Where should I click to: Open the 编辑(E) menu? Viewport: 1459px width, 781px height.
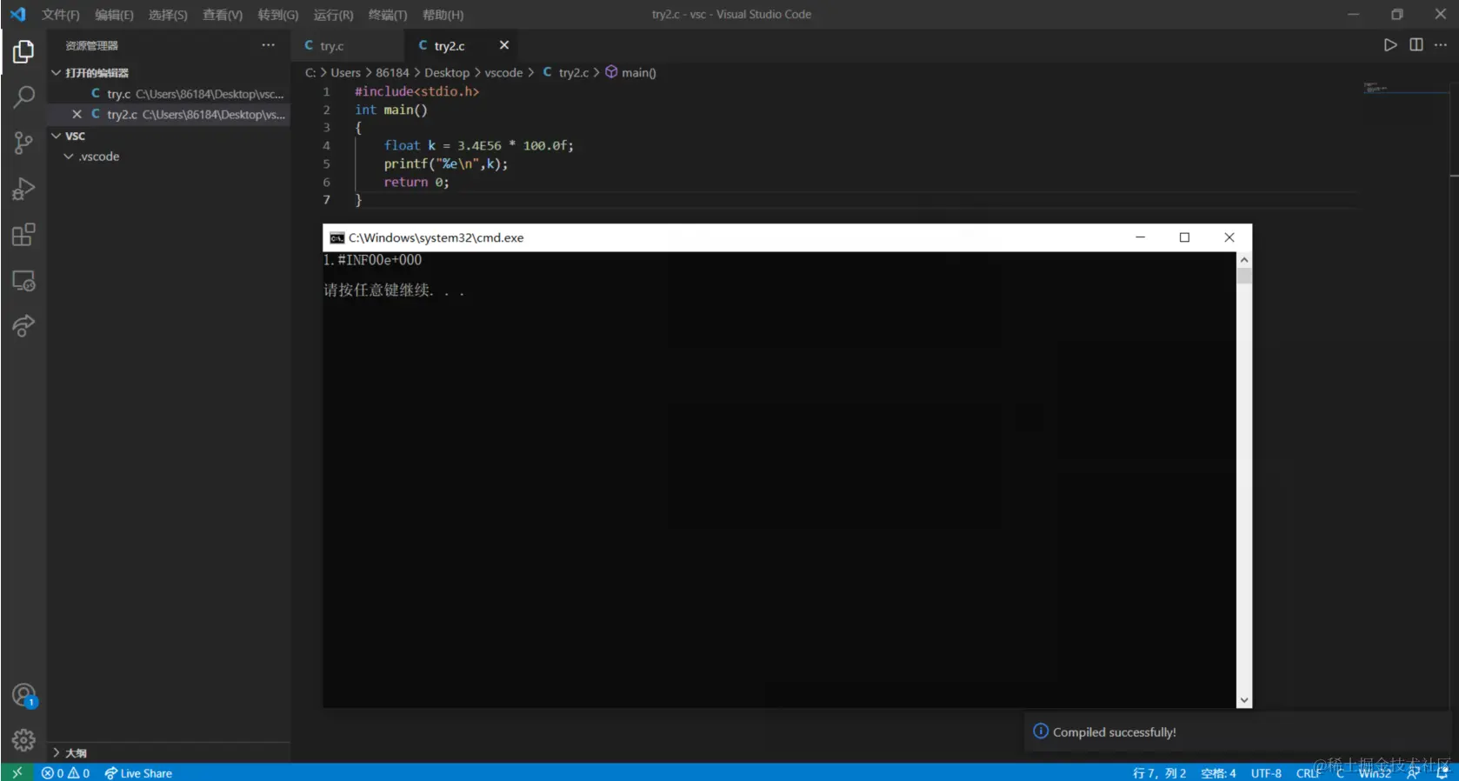click(114, 15)
